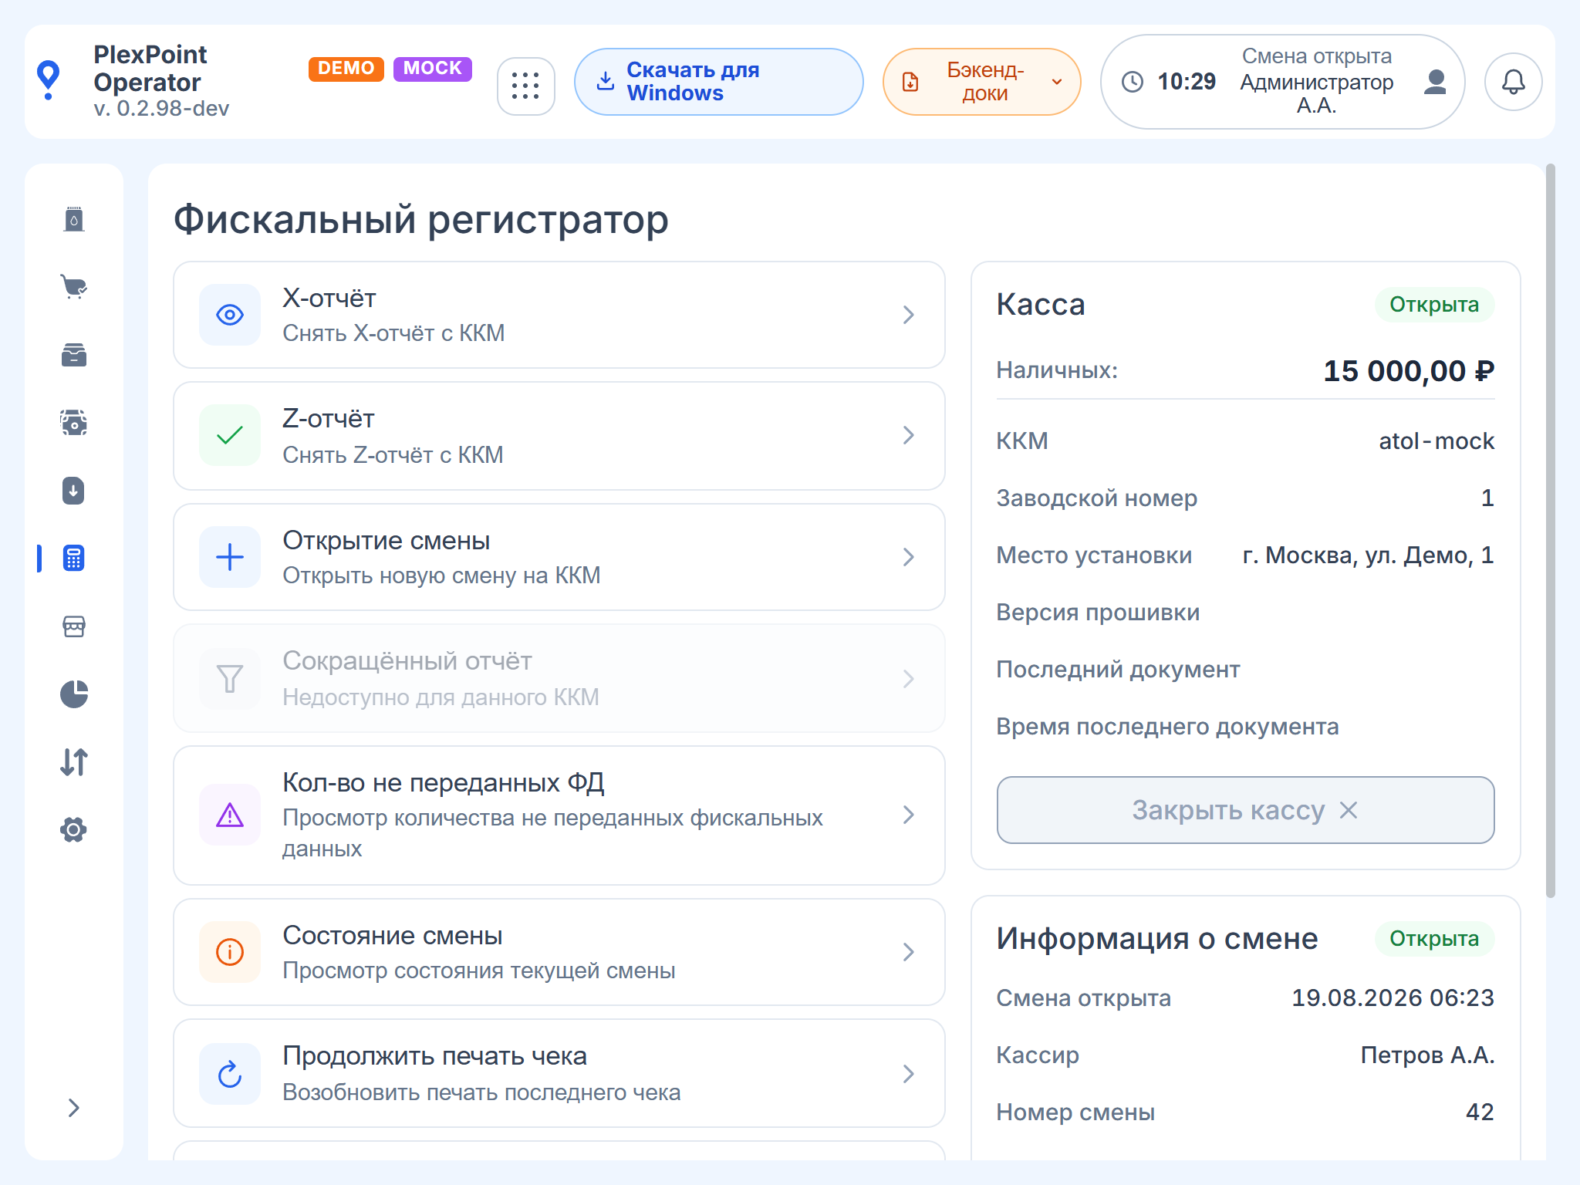Open the Z-отчёт card title
The image size is (1580, 1185).
[x=329, y=419]
